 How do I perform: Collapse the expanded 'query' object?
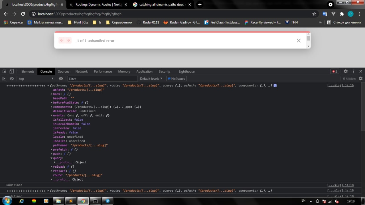point(52,158)
